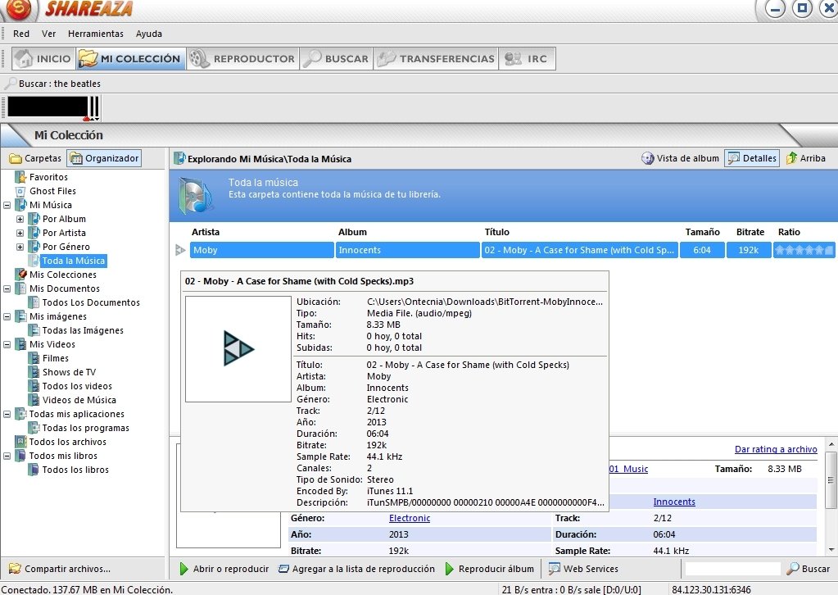838x595 pixels.
Task: Open the IRC tab
Action: pos(527,59)
